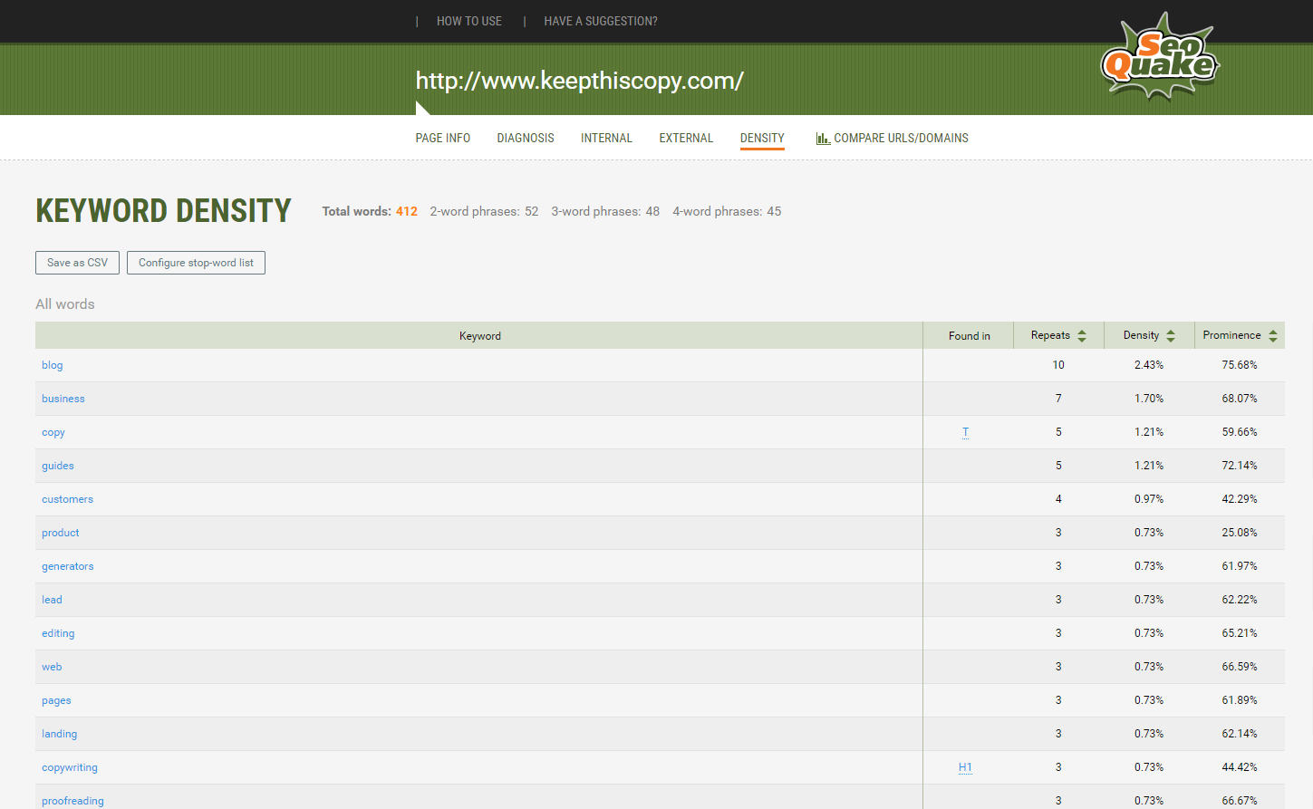Click the Repeats column header label

tap(1050, 335)
